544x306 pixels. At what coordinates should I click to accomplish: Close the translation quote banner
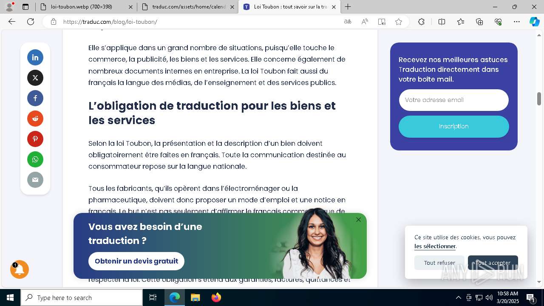tap(358, 220)
